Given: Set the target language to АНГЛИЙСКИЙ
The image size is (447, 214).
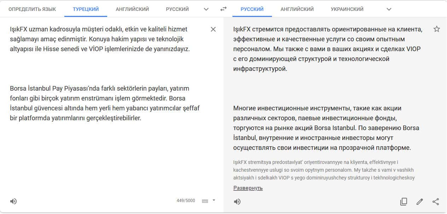Looking at the screenshot, I should click(297, 9).
